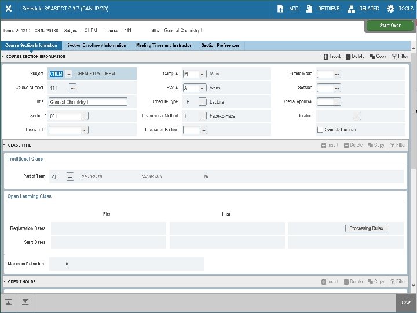This screenshot has width=417, height=313.
Task: Open Meeting Times and Instructor tab
Action: click(163, 46)
